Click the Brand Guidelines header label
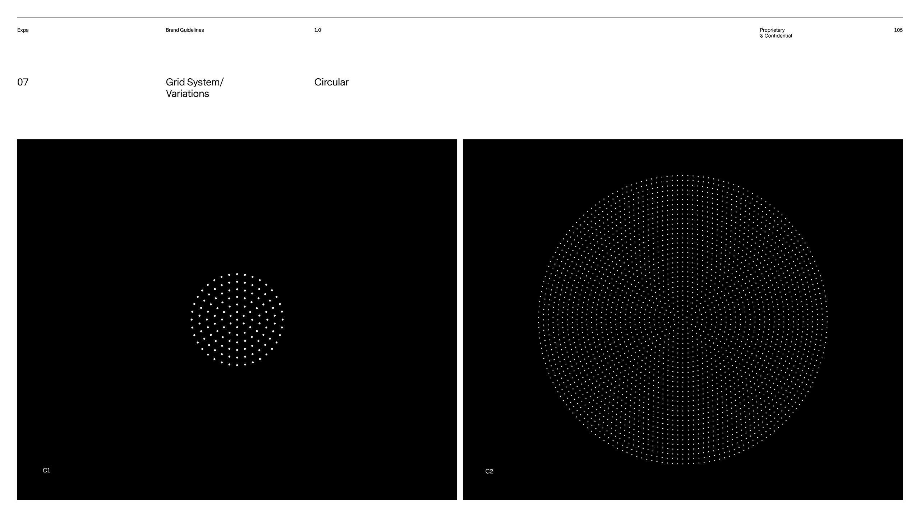The height and width of the screenshot is (517, 920). (x=184, y=30)
